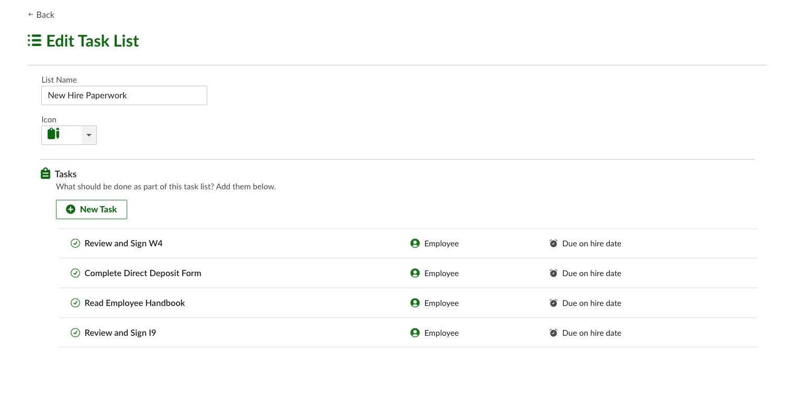Go Back to previous page
794x409 pixels.
[x=41, y=15]
